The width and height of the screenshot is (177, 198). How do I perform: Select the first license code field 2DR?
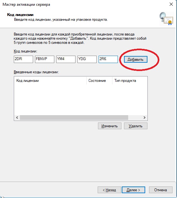point(23,59)
